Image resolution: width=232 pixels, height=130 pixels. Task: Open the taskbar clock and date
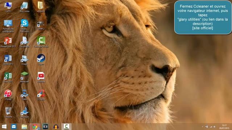pyautogui.click(x=224, y=127)
